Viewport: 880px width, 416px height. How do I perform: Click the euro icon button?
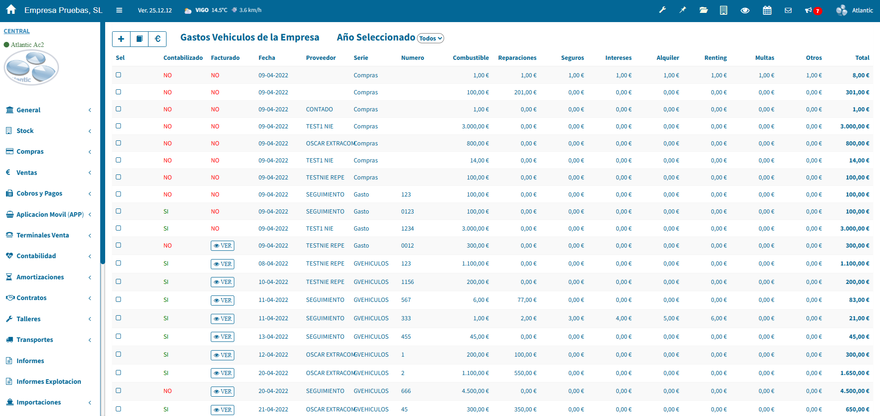pyautogui.click(x=157, y=39)
